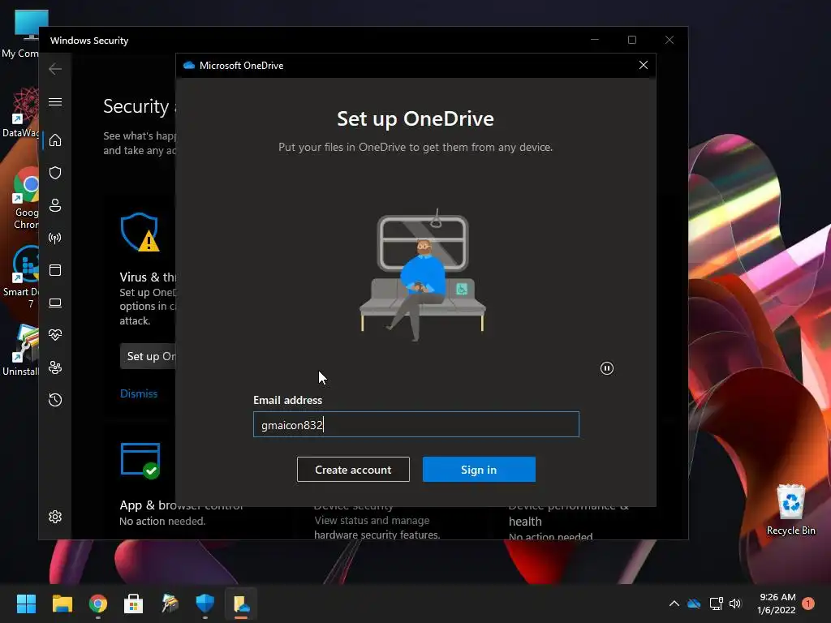The width and height of the screenshot is (831, 623).
Task: Click the Create account button
Action: 353,470
